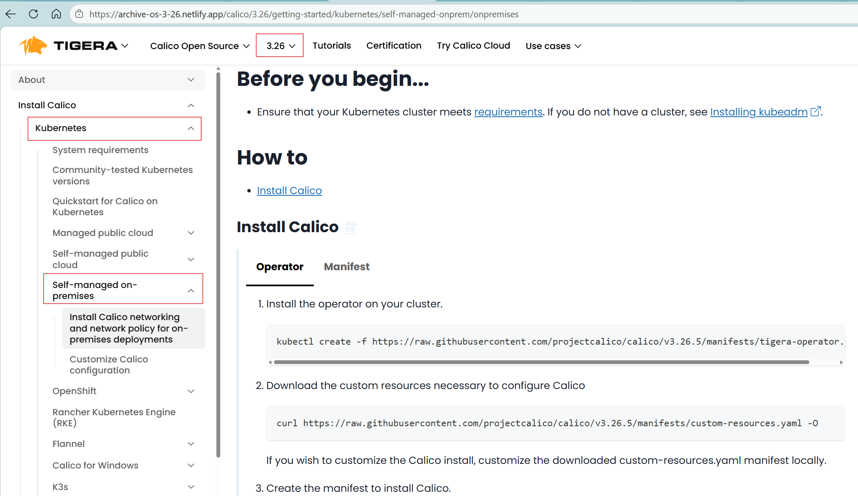This screenshot has height=496, width=858.
Task: Open the browser home page icon
Action: (x=56, y=14)
